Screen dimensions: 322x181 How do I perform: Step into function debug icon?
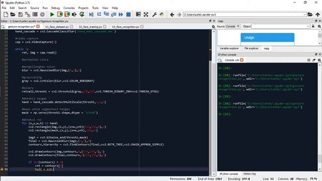coord(106,15)
